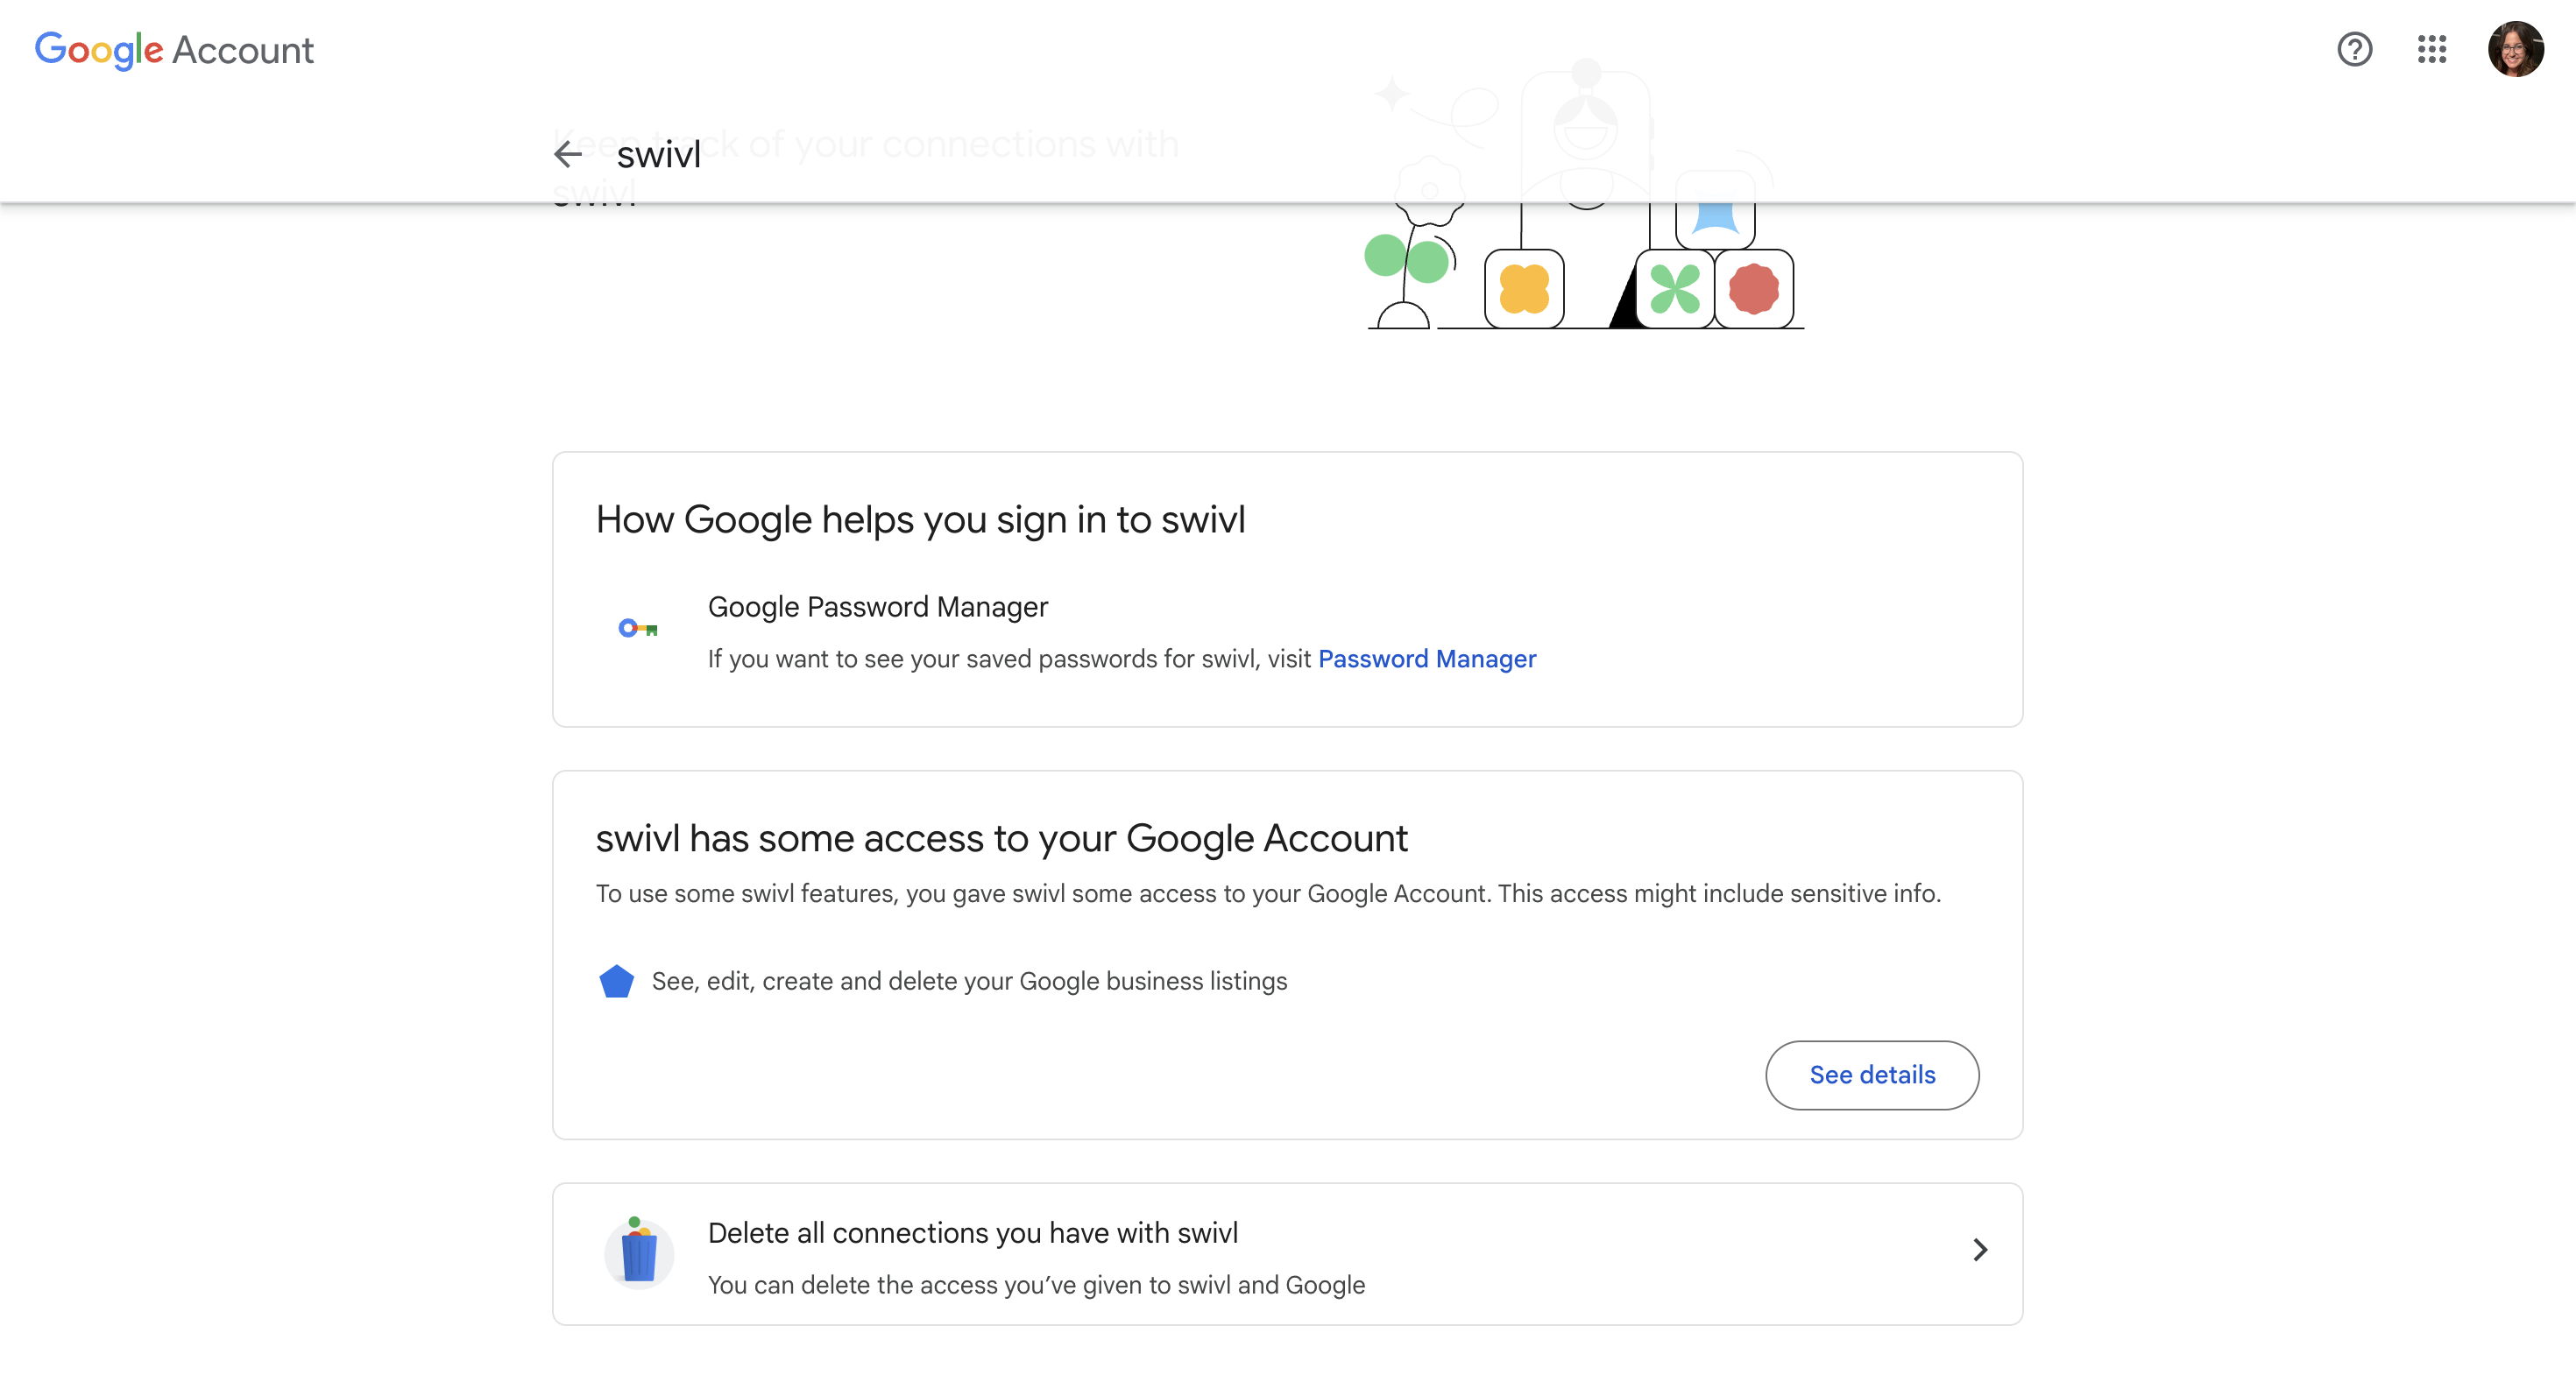
Task: Click the profile avatar picture
Action: pyautogui.click(x=2514, y=49)
